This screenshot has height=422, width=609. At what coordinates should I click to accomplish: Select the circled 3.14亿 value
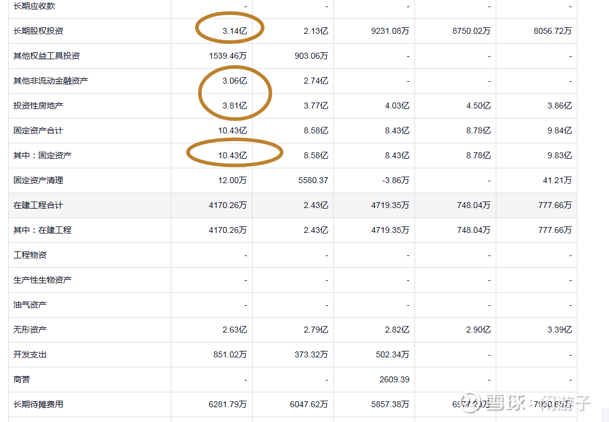(234, 31)
